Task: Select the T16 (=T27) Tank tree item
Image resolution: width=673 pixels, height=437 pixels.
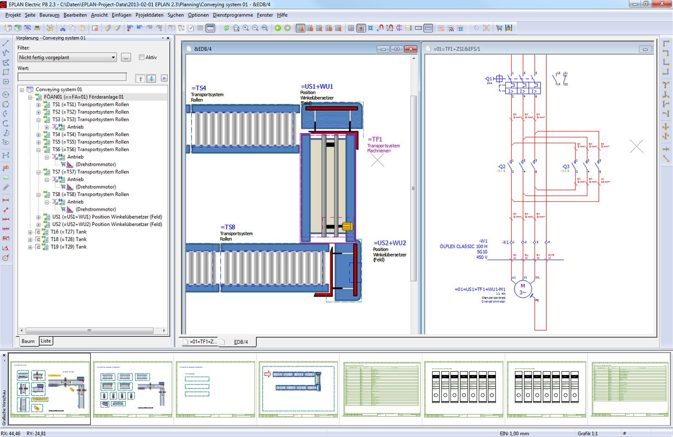Action: click(x=68, y=232)
